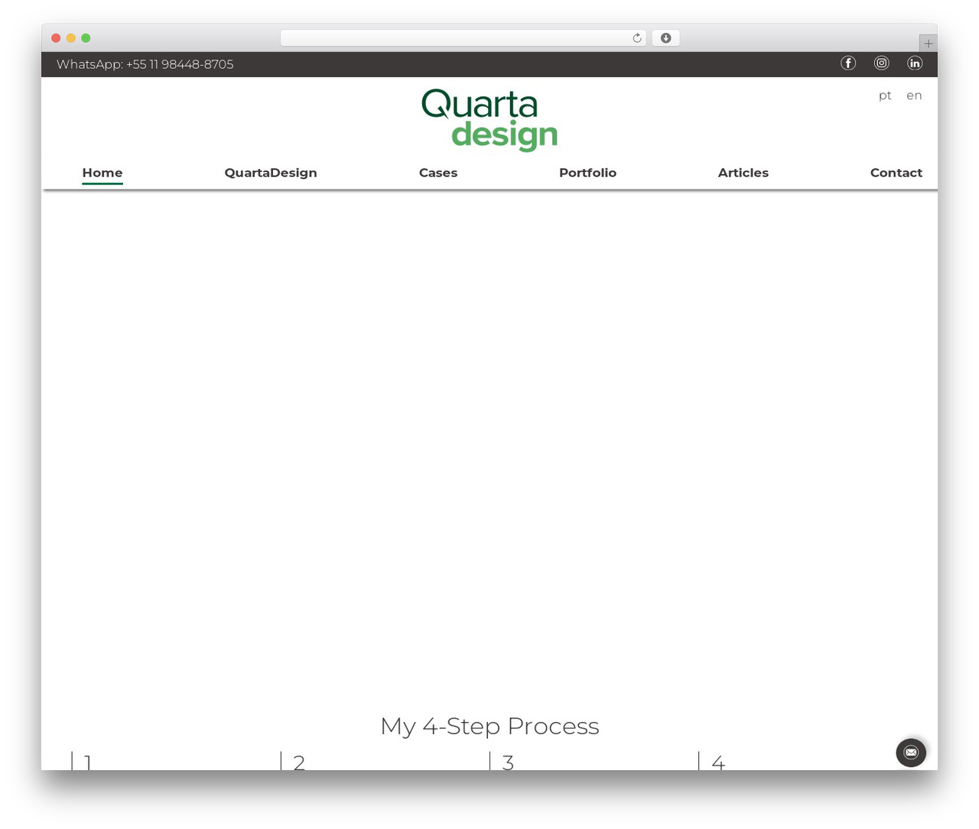The image size is (979, 829).
Task: Go to the Home menu item
Action: click(102, 173)
